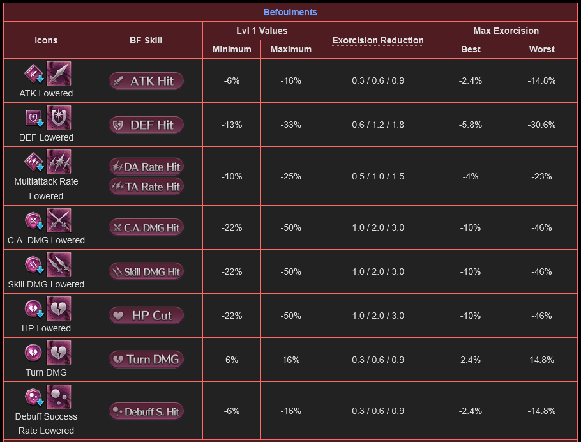Image resolution: width=581 pixels, height=442 pixels.
Task: Click the Debuff Success Rate Lowered square icon
Action: 59,397
